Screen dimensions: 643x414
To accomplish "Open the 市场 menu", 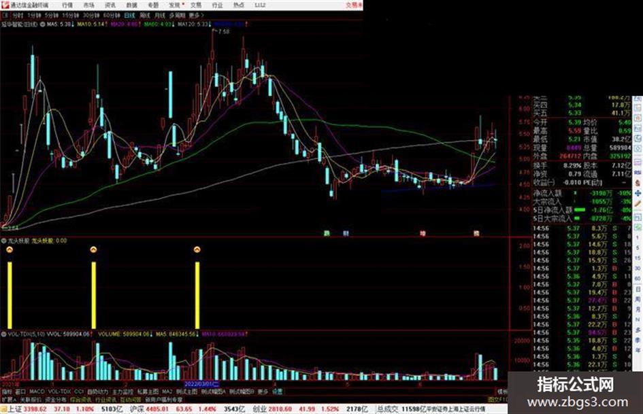I will (x=88, y=5).
